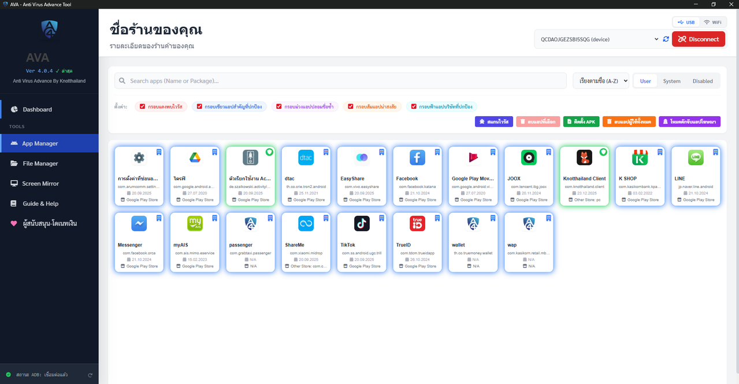The width and height of the screenshot is (739, 384).
Task: Show the User apps tab
Action: pyautogui.click(x=645, y=81)
